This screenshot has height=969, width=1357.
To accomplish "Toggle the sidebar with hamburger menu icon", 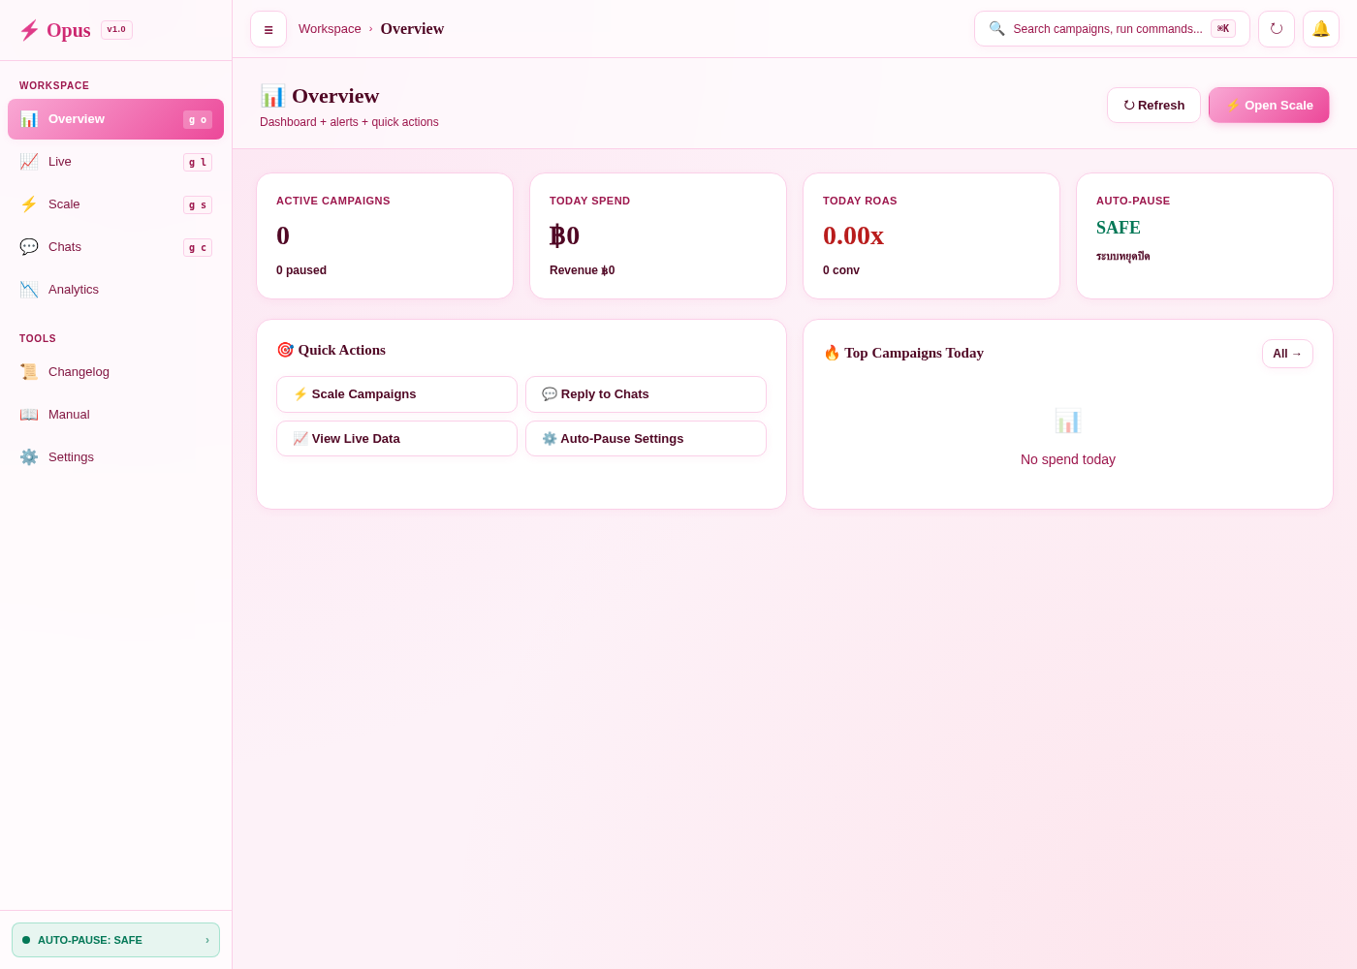I will tap(268, 29).
